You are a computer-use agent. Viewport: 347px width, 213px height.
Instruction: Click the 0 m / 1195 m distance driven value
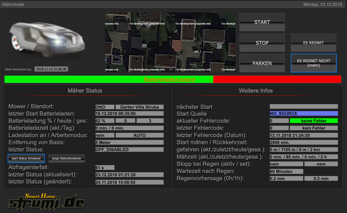pos(304,150)
